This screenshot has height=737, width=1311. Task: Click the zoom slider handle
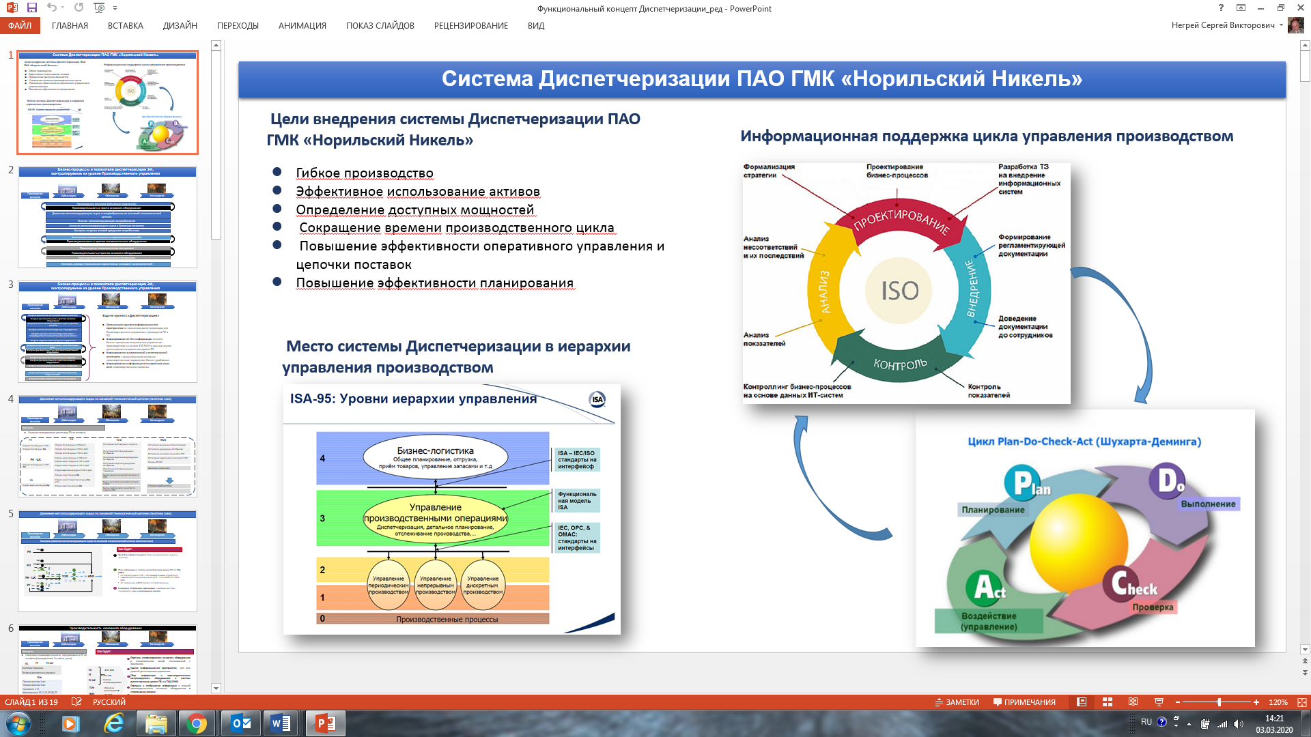[1219, 702]
